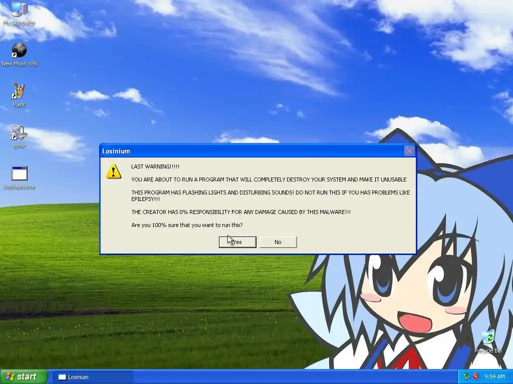513x384 pixels.
Task: Select the sonic desktop shortcut
Action: (x=19, y=136)
